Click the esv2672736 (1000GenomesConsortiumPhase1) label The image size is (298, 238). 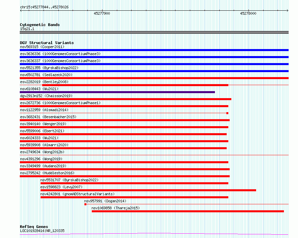point(60,103)
